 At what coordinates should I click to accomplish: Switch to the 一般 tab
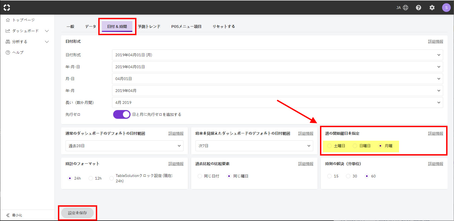70,27
